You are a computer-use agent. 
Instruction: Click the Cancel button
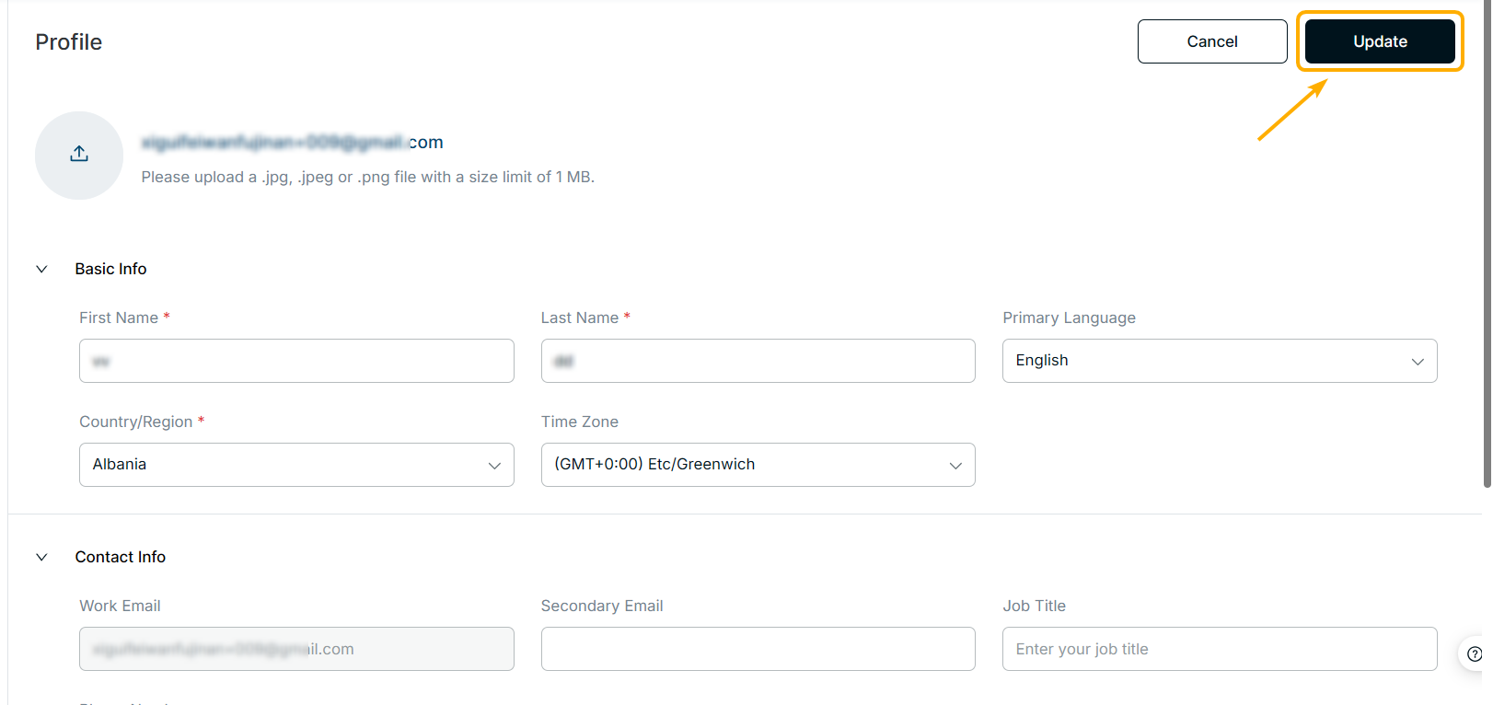(x=1212, y=41)
